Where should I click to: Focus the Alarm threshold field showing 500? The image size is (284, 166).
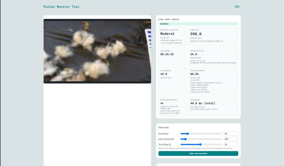(x=231, y=139)
